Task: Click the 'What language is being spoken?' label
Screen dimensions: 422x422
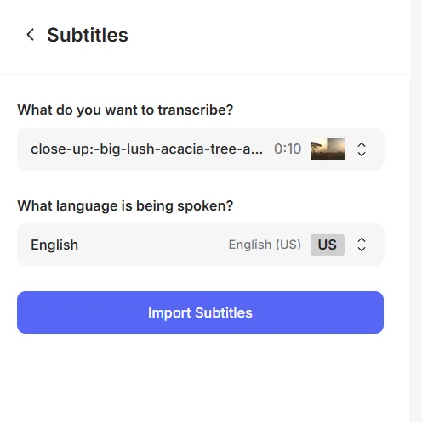Action: pyautogui.click(x=125, y=205)
